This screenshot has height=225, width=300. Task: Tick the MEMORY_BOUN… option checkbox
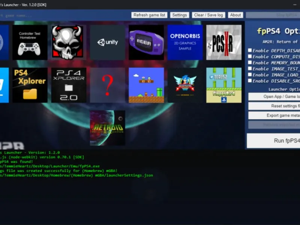point(250,63)
